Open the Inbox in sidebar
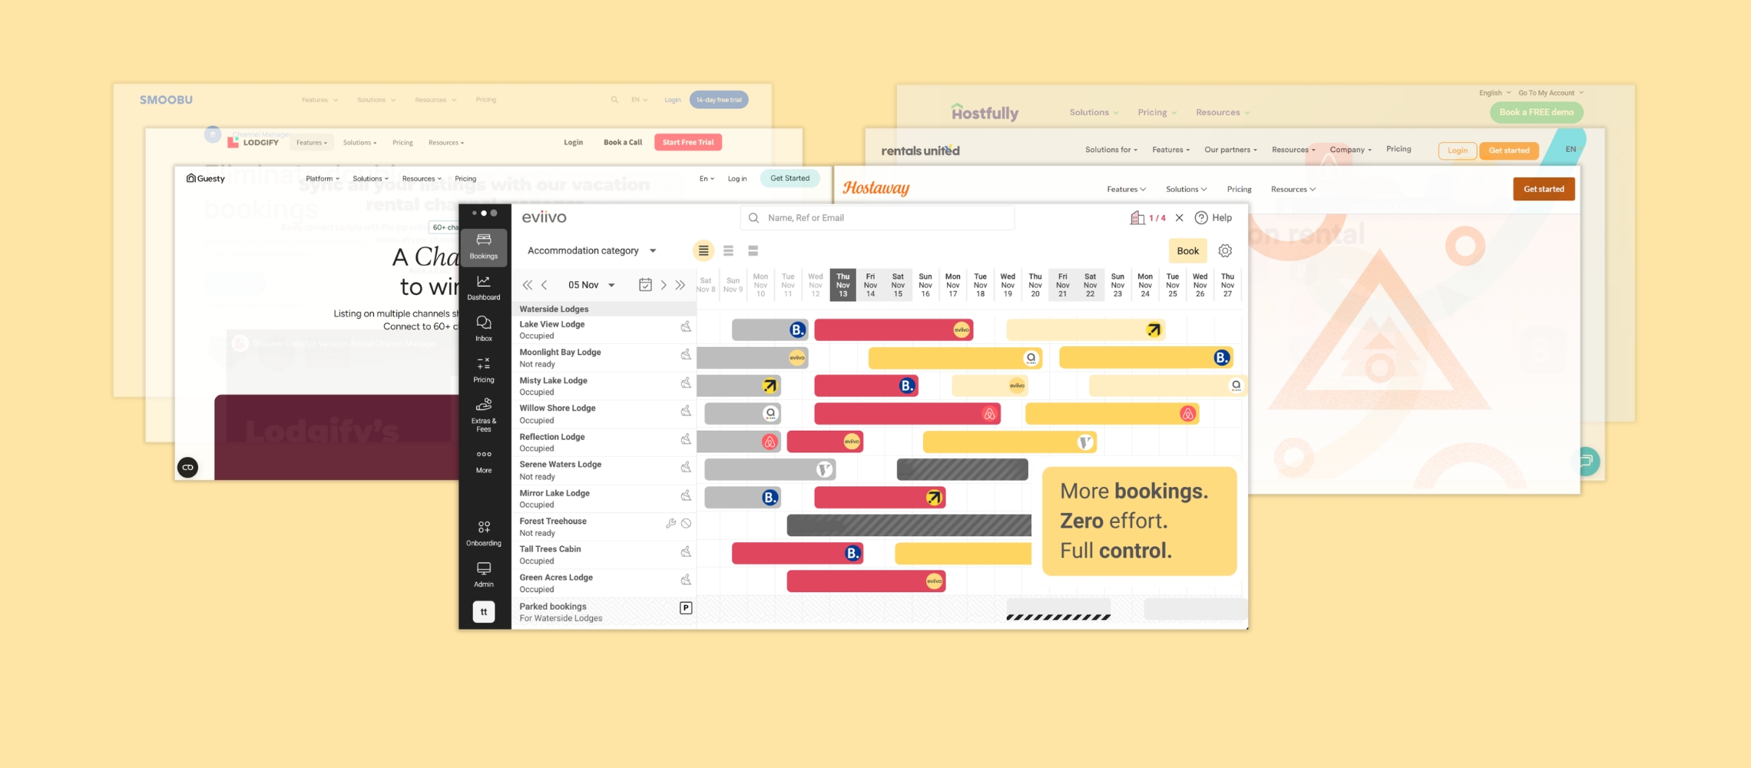This screenshot has height=768, width=1751. [x=483, y=328]
